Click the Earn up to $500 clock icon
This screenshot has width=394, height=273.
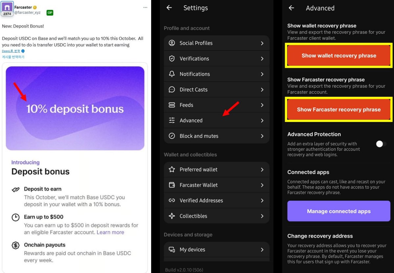tap(15, 217)
